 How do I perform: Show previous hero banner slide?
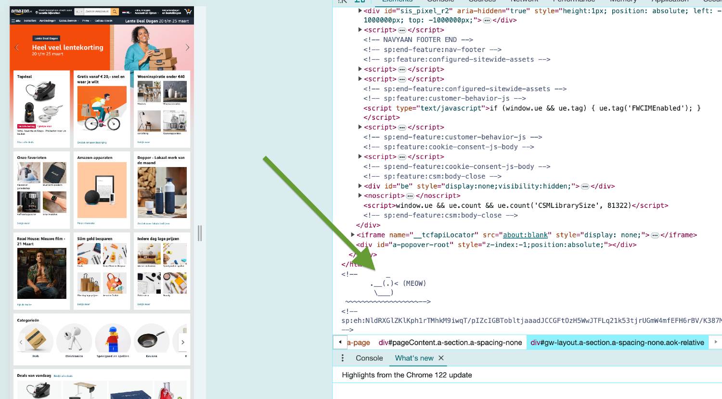17,47
